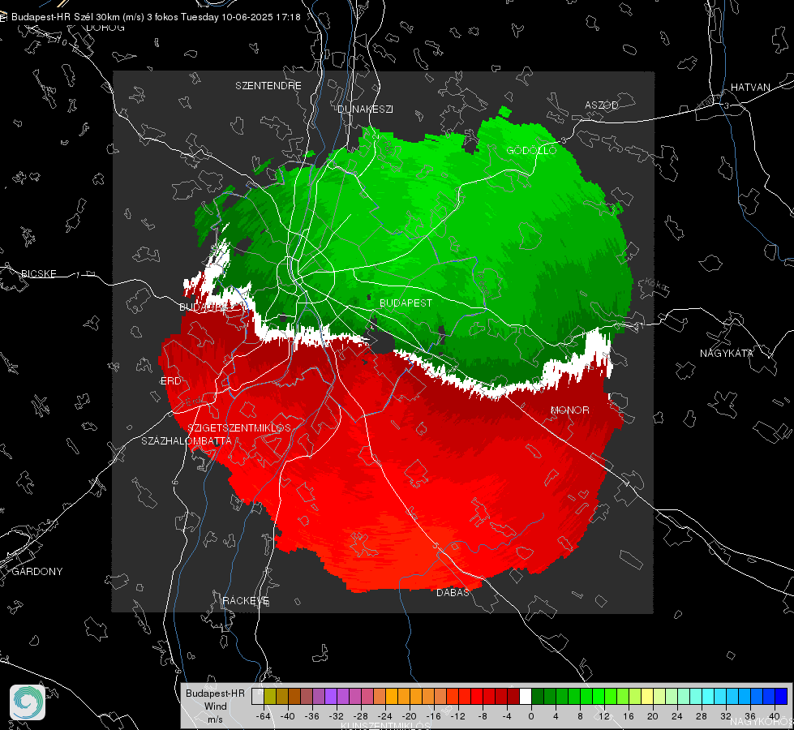The image size is (794, 730).
Task: Click the KUNSZENTMIKLÓS label below legend
Action: pyautogui.click(x=385, y=726)
